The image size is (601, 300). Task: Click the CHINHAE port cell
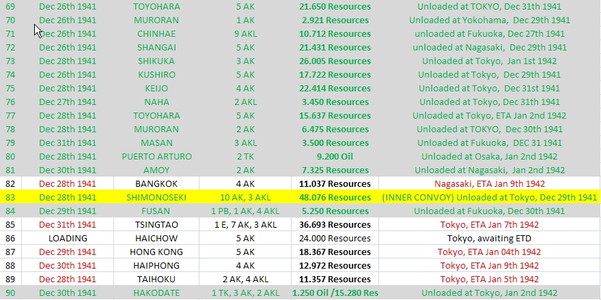click(156, 33)
